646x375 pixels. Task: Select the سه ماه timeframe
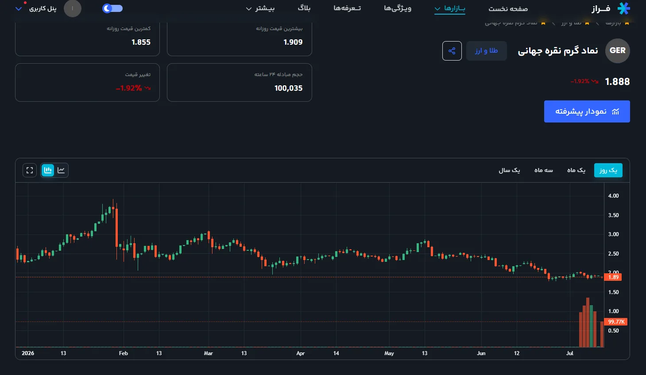click(543, 170)
